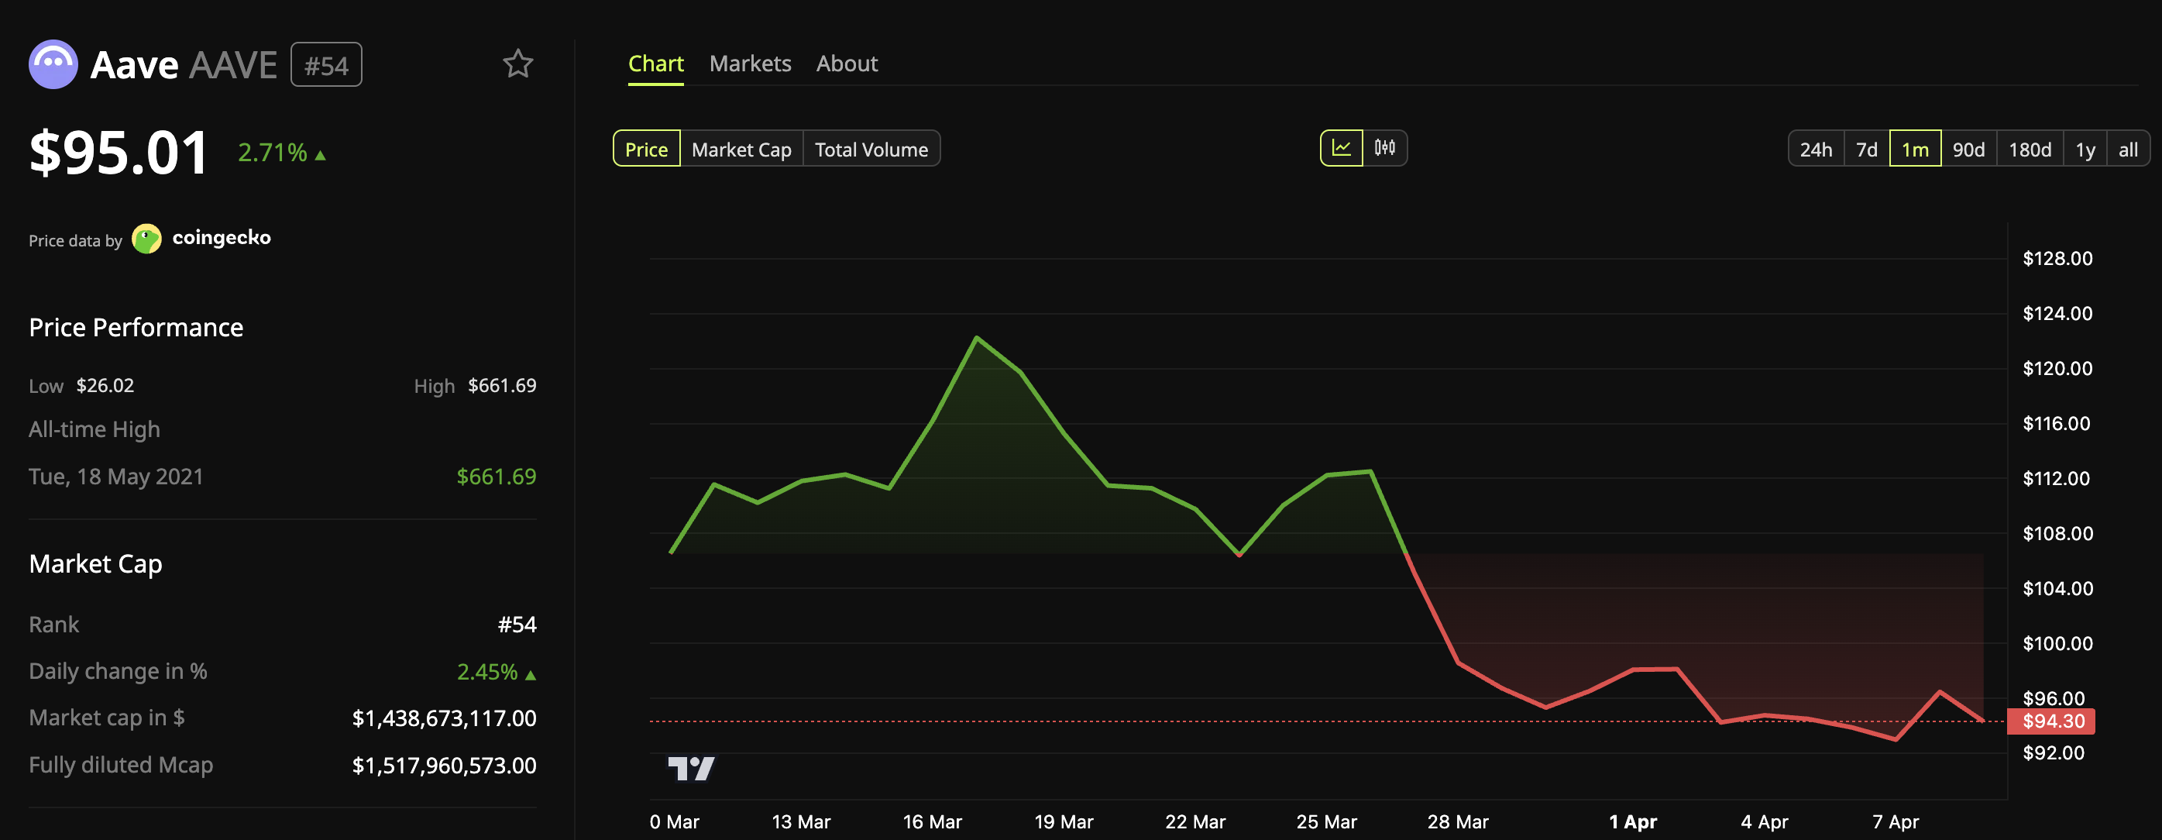Screen dimensions: 2162x840
Task: Select the Market Cap data toggle
Action: pos(741,150)
